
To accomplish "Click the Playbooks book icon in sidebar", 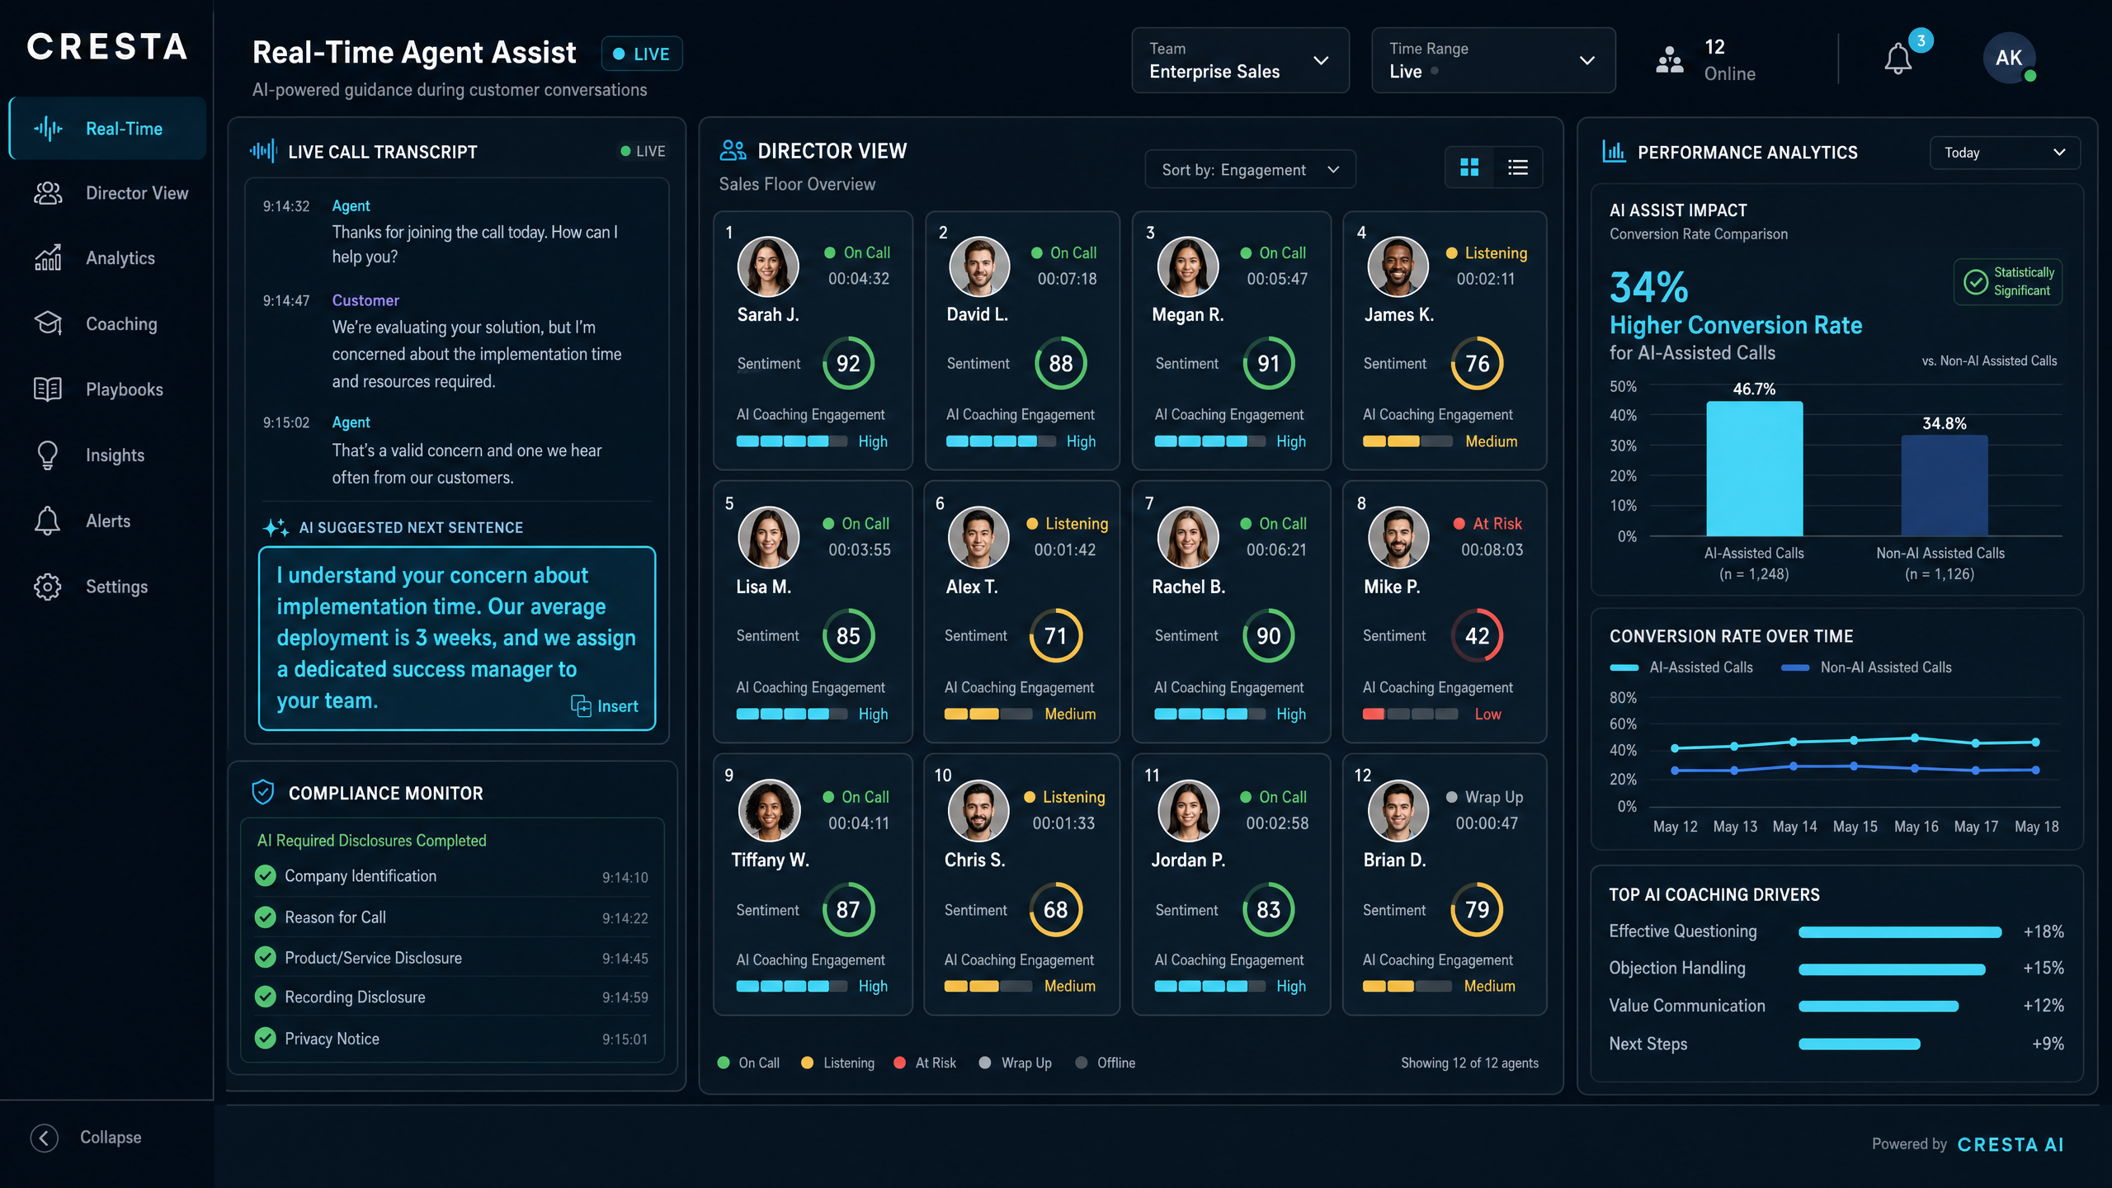I will (x=47, y=389).
